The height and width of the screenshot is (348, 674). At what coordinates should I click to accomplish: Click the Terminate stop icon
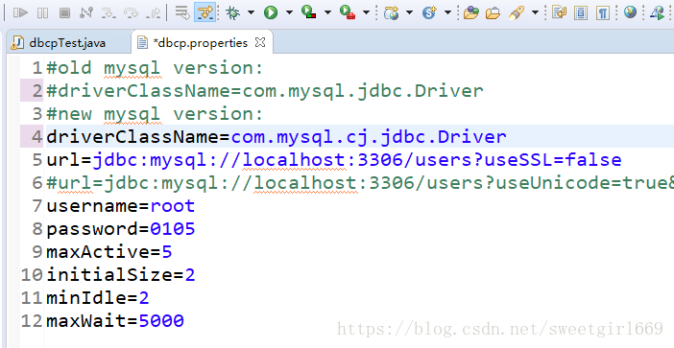point(64,12)
